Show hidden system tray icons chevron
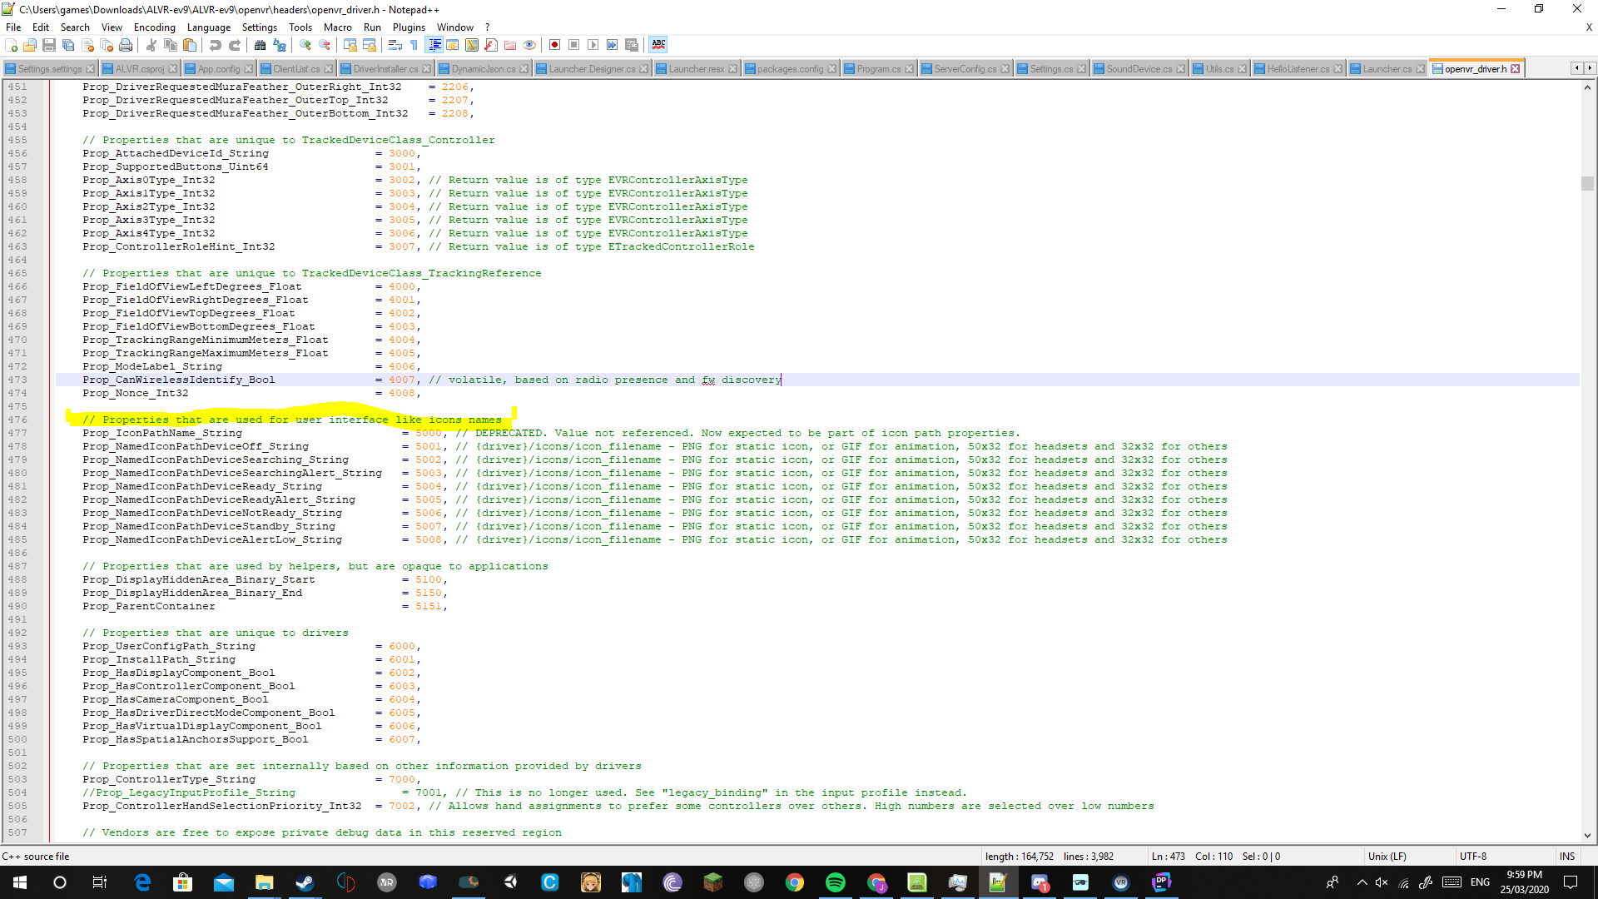The height and width of the screenshot is (899, 1598). (x=1362, y=882)
